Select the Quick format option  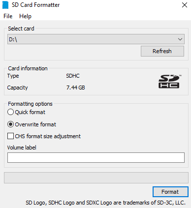click(x=10, y=112)
